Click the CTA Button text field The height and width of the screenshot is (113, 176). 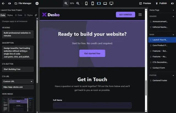pos(18,69)
